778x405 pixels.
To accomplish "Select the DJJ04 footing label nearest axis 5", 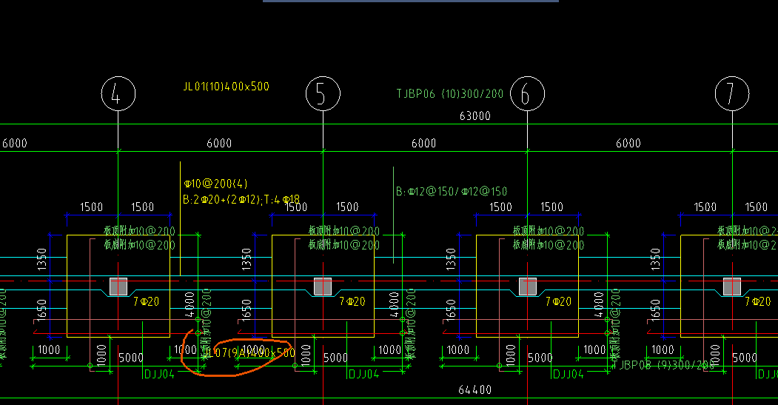I will 363,374.
